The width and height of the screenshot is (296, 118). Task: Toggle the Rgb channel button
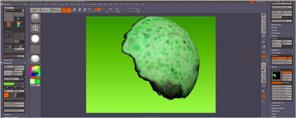(97, 9)
